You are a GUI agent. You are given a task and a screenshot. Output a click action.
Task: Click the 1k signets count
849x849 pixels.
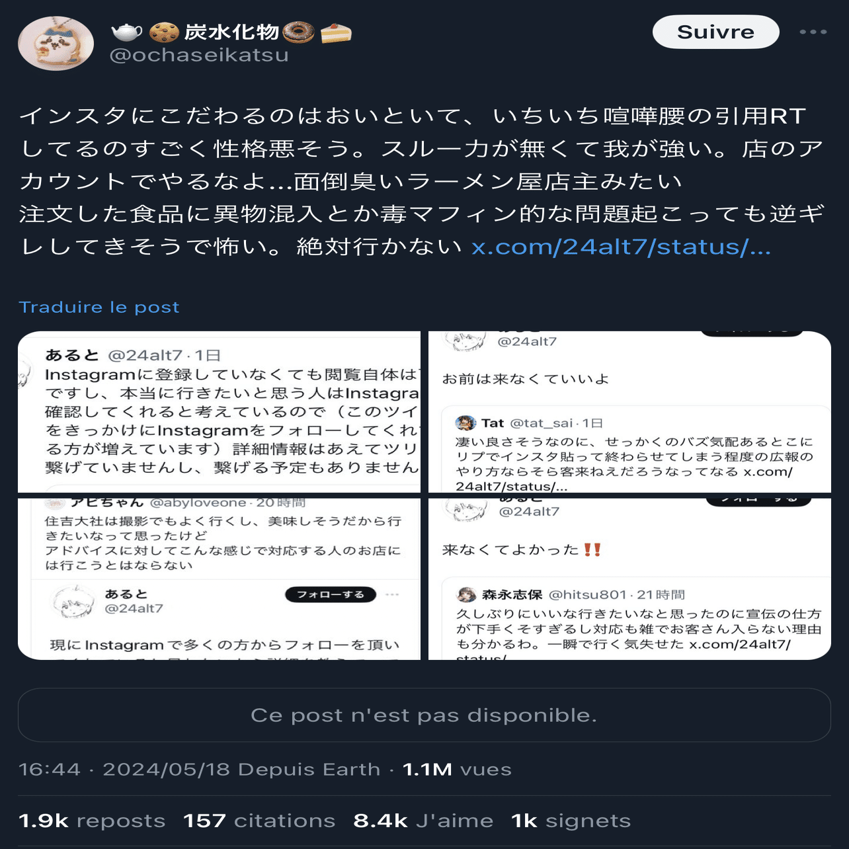pyautogui.click(x=571, y=821)
